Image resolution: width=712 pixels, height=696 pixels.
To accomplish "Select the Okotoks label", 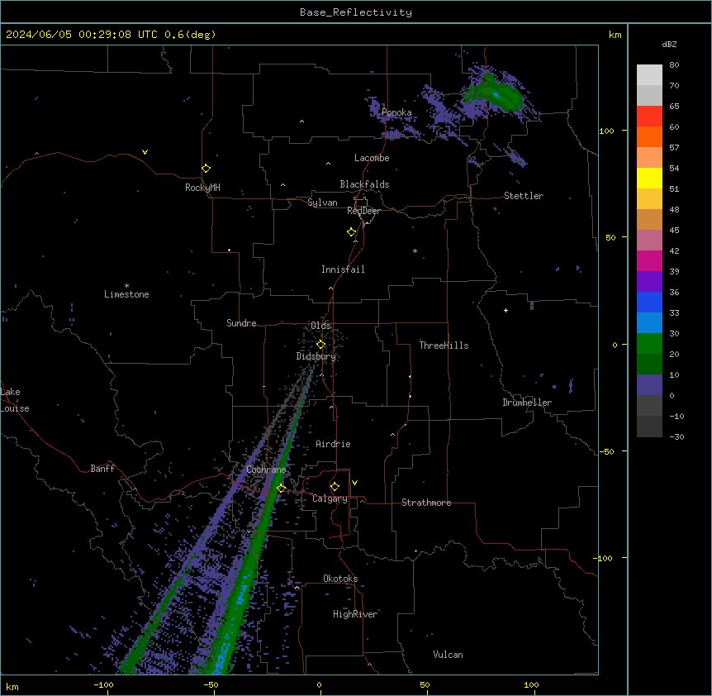I will 340,579.
